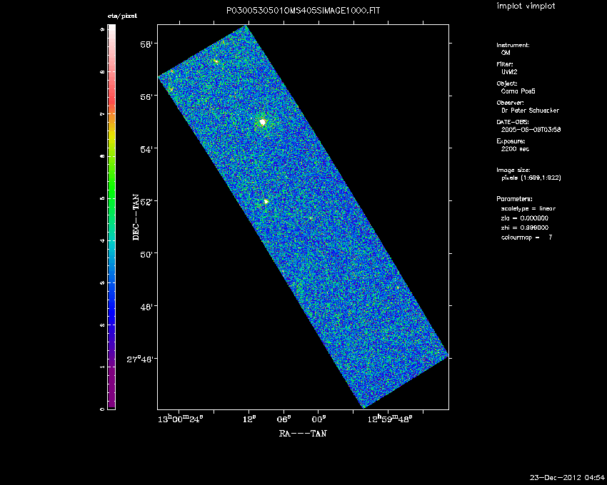Click the 'Observer:' label
The height and width of the screenshot is (485, 607).
[x=510, y=103]
